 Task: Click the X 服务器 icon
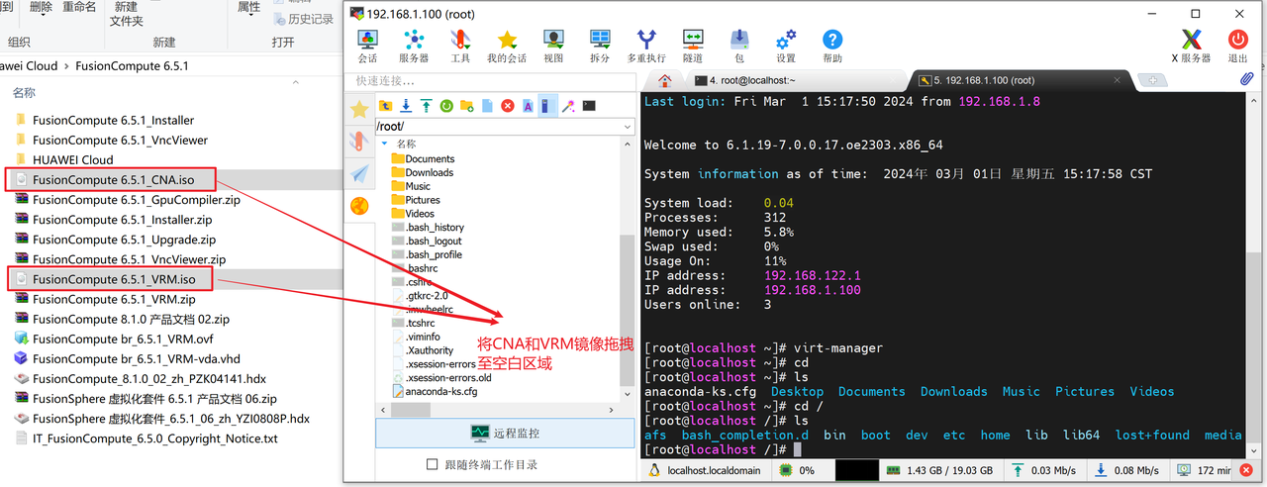(1191, 46)
